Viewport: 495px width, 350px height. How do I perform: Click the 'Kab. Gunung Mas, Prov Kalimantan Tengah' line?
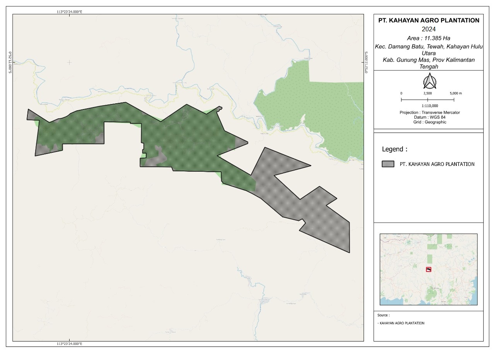tap(428, 63)
